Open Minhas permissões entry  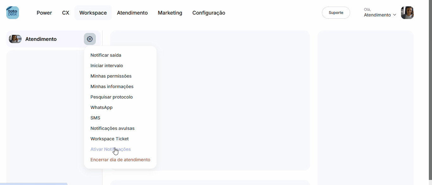point(111,76)
